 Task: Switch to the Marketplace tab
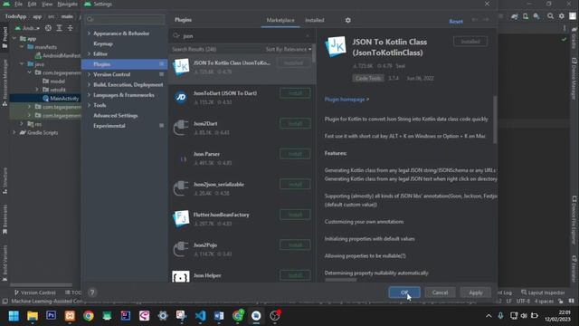(x=280, y=20)
